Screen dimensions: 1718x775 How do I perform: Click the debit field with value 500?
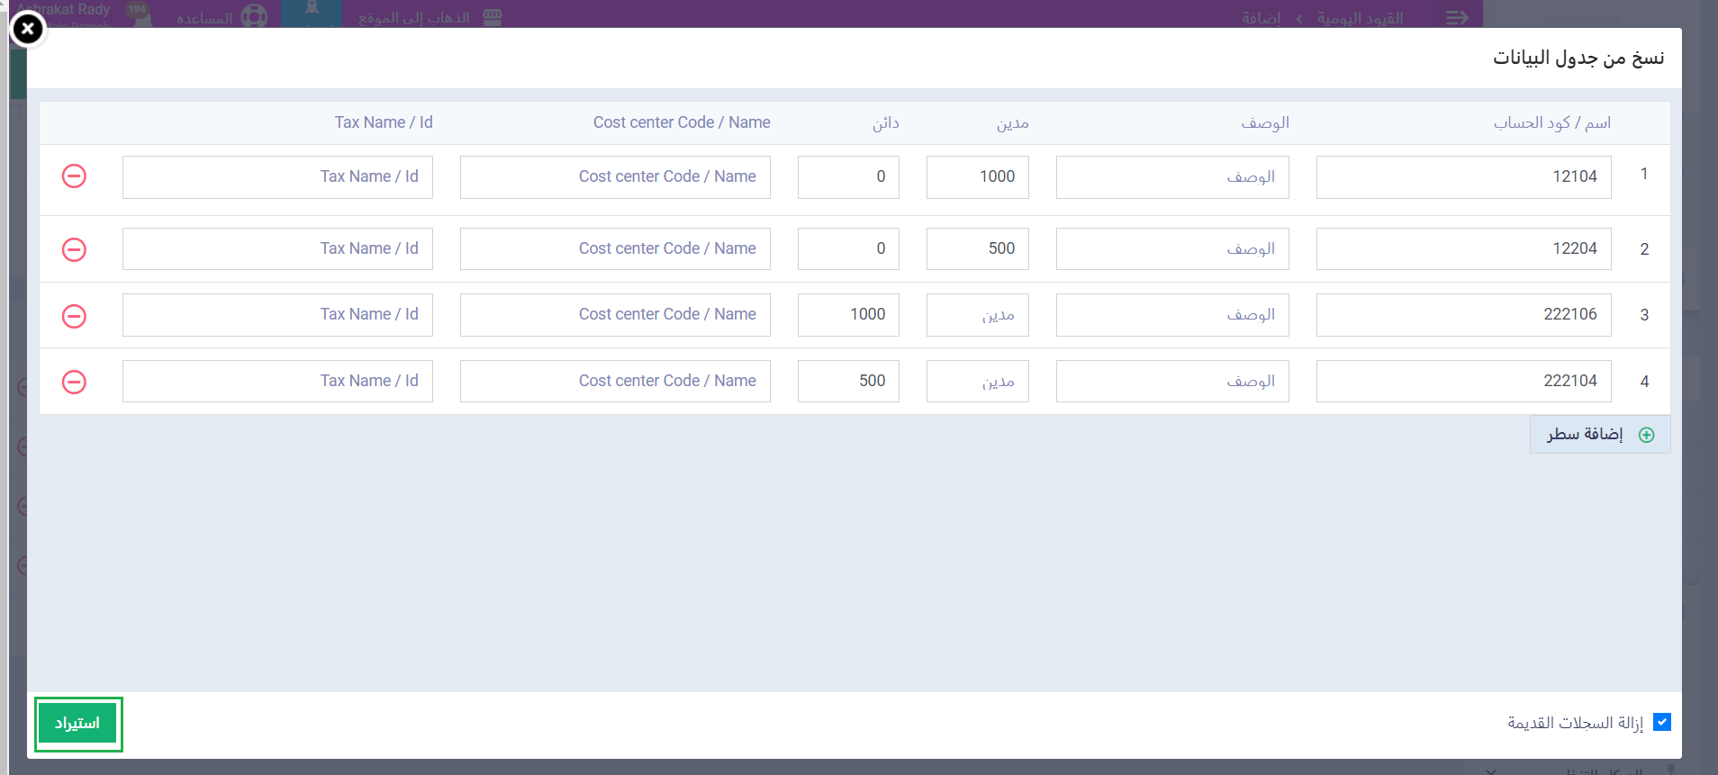coord(977,249)
